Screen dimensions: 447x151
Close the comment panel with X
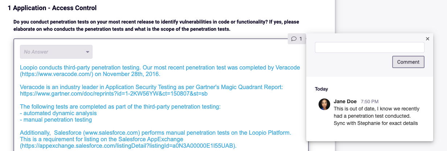pyautogui.click(x=427, y=39)
